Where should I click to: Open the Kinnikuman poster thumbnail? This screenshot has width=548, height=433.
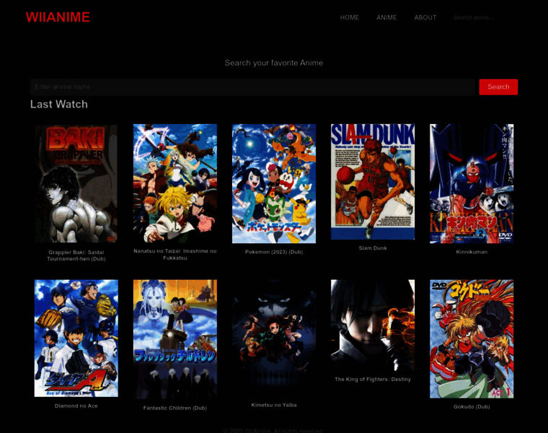(x=472, y=183)
